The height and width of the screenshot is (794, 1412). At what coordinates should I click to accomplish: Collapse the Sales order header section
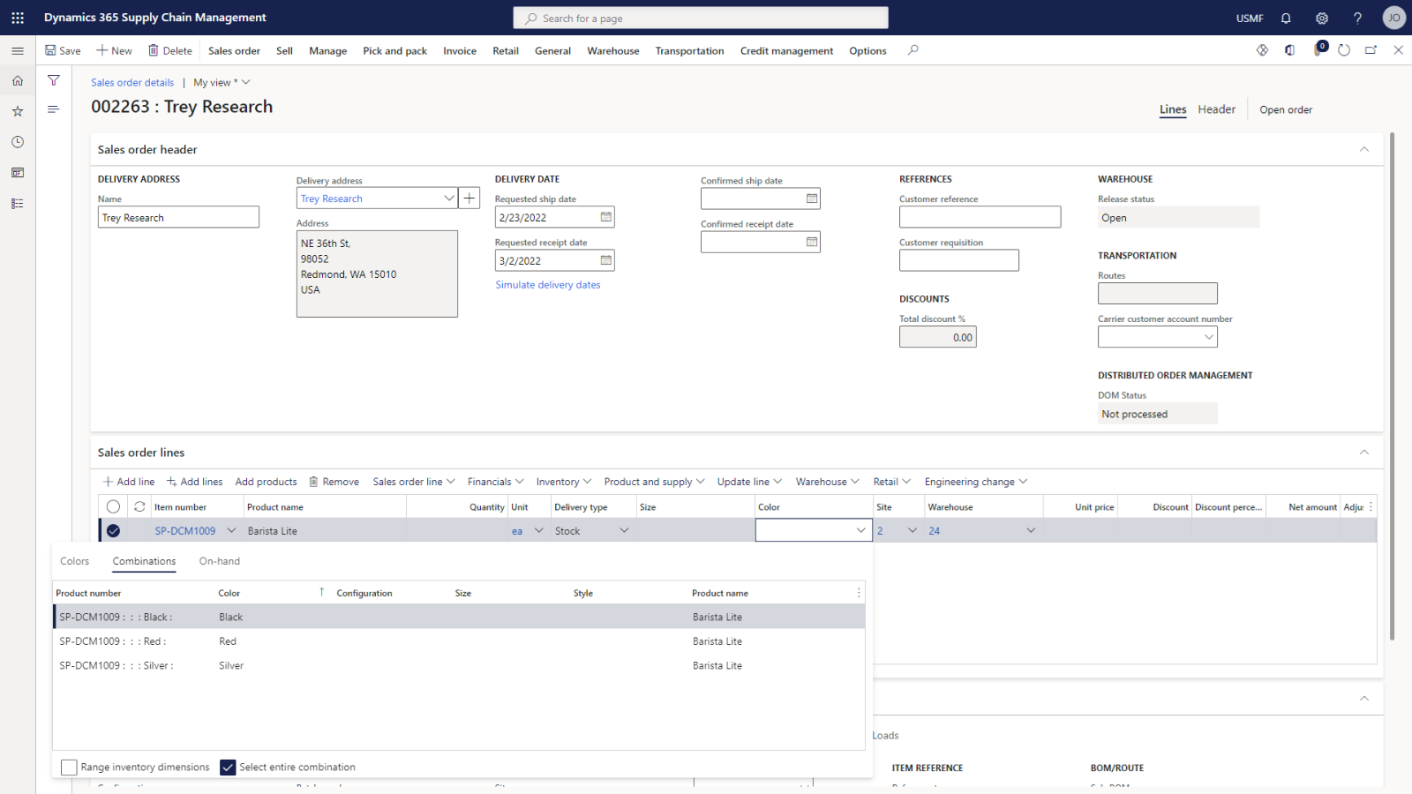pyautogui.click(x=1364, y=149)
